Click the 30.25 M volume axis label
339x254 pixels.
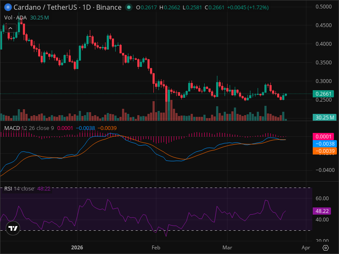click(x=325, y=118)
